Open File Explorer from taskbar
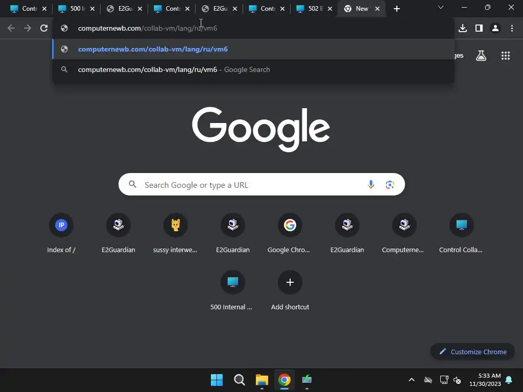523x392 pixels. click(x=262, y=380)
